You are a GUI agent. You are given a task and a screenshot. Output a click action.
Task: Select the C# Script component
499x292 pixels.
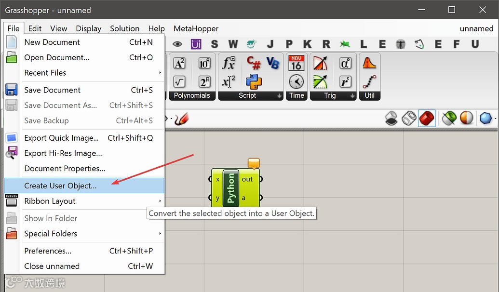click(x=254, y=63)
